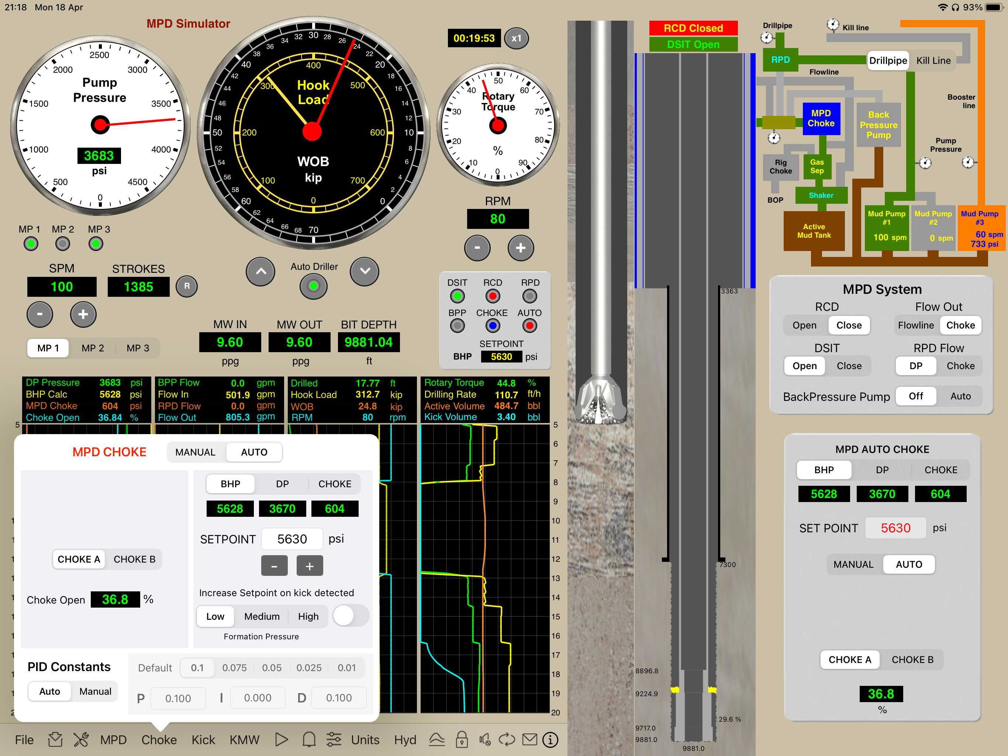Image resolution: width=1008 pixels, height=756 pixels.
Task: Set RCD to Open in MPD System
Action: (x=804, y=325)
